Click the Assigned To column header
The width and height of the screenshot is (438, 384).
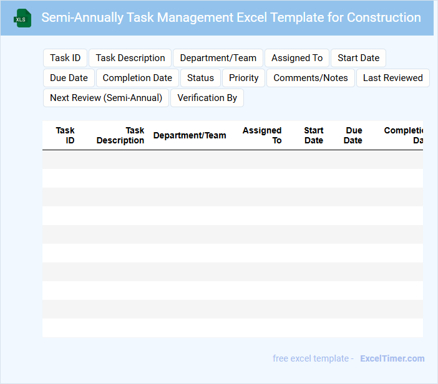pyautogui.click(x=263, y=135)
